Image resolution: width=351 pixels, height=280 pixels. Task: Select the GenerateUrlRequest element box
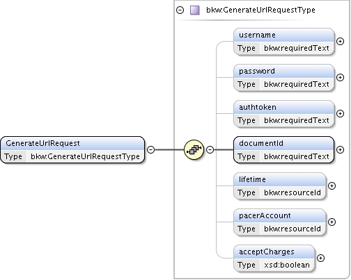tap(72, 149)
